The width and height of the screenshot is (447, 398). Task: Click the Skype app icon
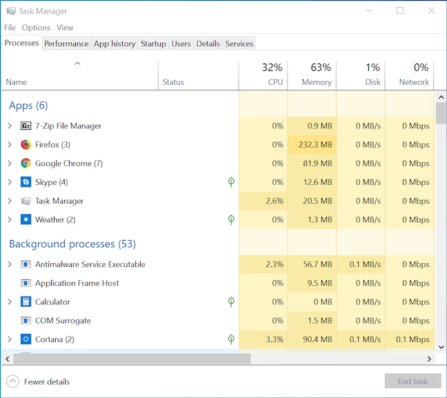coord(26,182)
